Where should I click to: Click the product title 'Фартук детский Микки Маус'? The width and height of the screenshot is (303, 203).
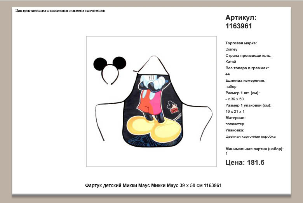[117, 185]
